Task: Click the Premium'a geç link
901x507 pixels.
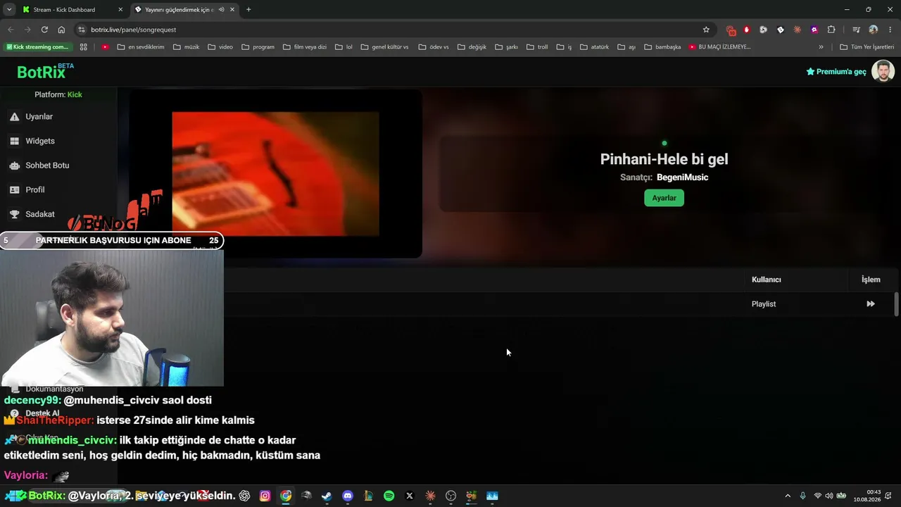Action: pyautogui.click(x=836, y=72)
